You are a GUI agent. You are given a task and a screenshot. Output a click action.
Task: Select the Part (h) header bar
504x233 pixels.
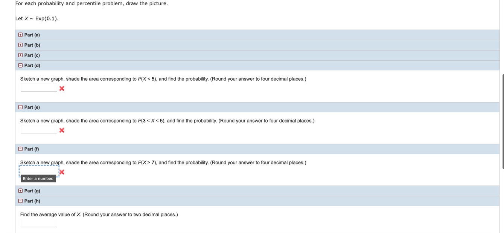click(32, 201)
